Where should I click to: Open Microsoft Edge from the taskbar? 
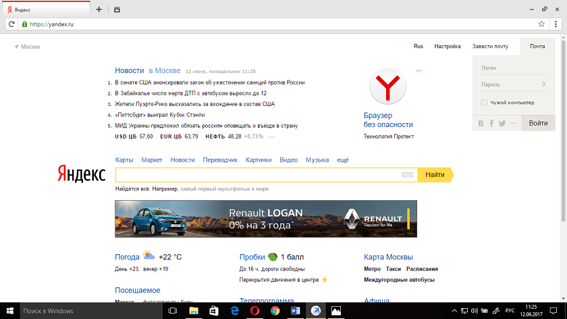pos(234,311)
